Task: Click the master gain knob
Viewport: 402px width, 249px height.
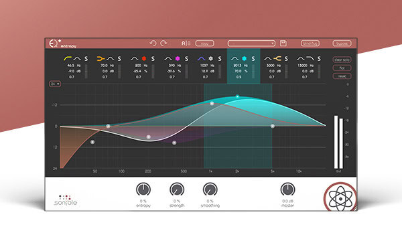Action: click(x=287, y=190)
